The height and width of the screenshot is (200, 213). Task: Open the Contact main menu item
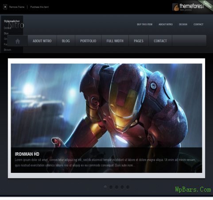pos(160,41)
